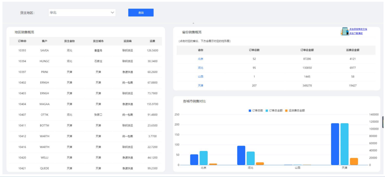Click order ID 10402 cell

click(22, 82)
